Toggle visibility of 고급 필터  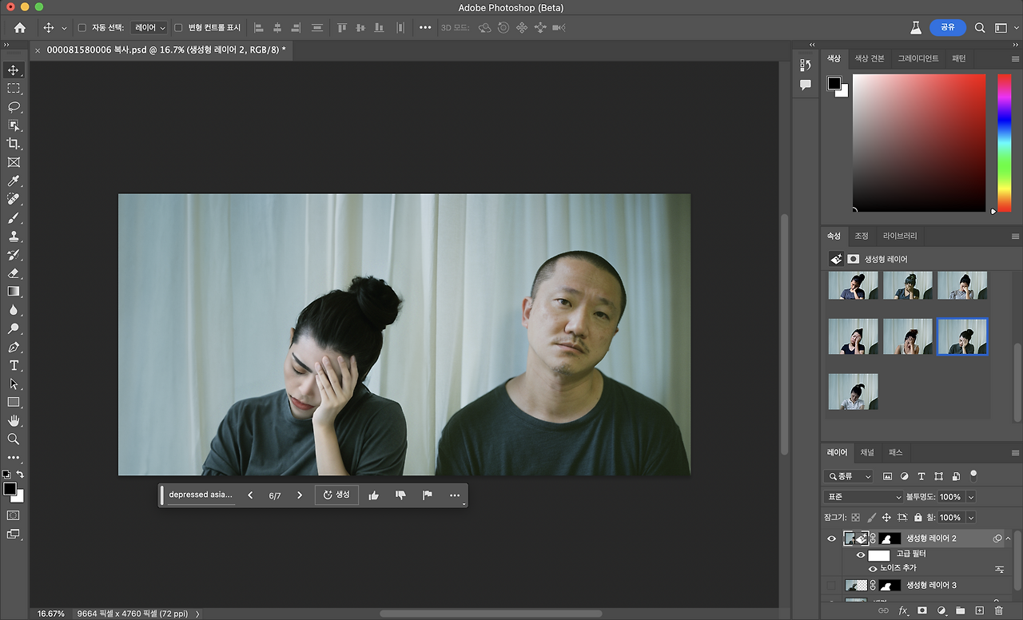pyautogui.click(x=861, y=554)
